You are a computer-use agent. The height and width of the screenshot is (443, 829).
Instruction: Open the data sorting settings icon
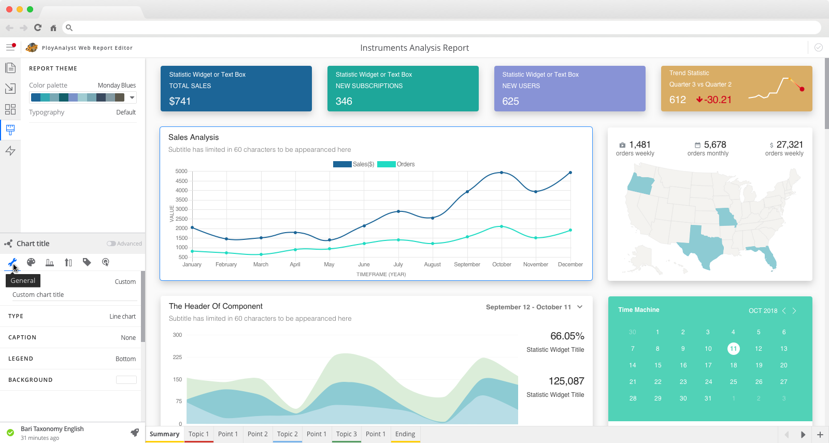tap(68, 262)
